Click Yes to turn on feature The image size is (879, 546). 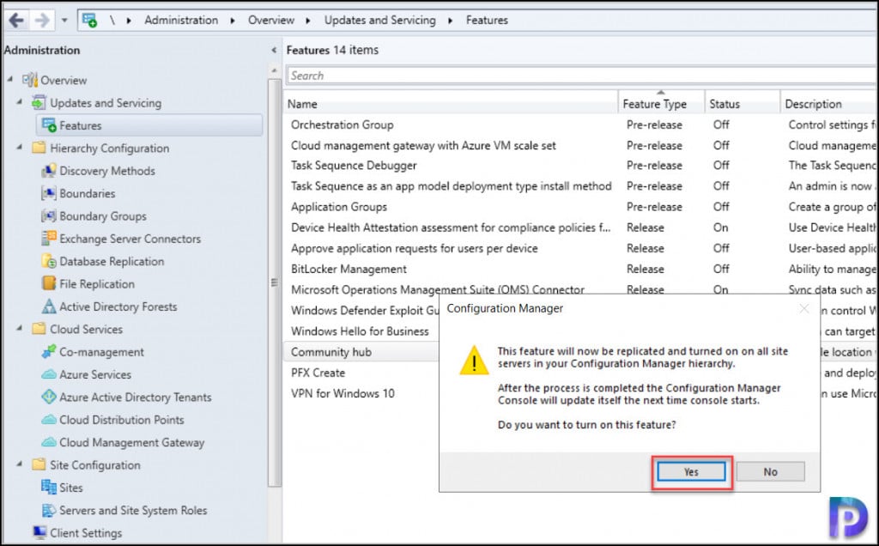[691, 472]
